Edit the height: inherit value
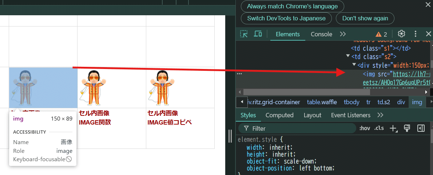 point(283,154)
